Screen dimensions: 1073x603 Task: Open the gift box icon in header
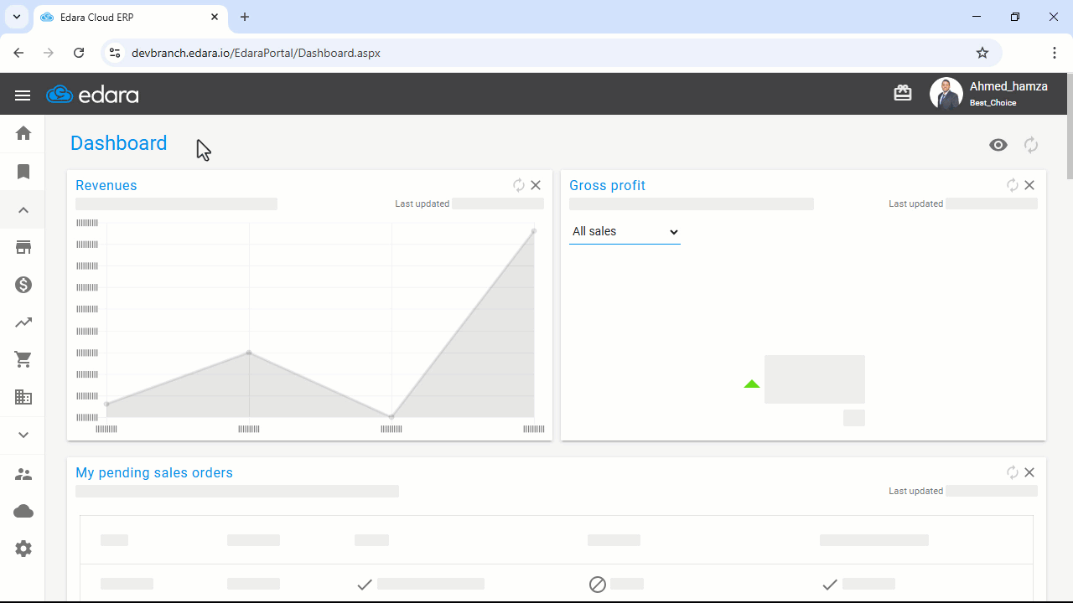tap(903, 93)
